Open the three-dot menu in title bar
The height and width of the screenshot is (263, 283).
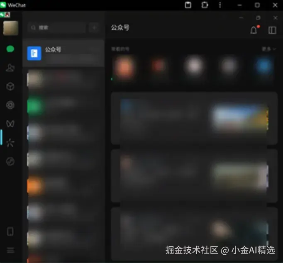[220, 5]
